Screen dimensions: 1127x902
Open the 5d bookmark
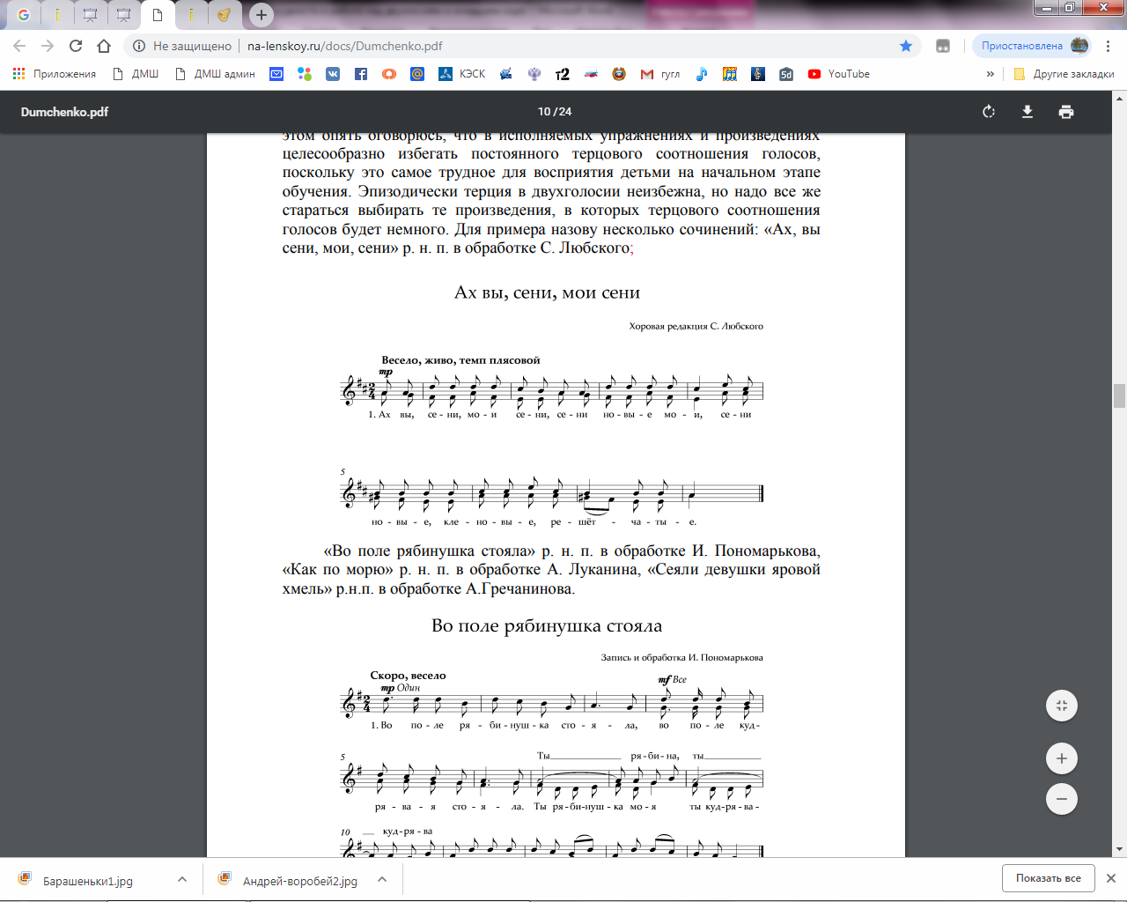(x=786, y=74)
